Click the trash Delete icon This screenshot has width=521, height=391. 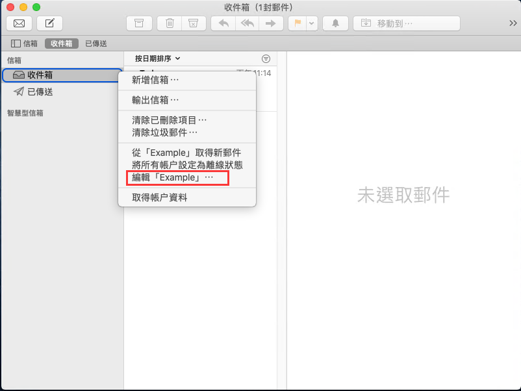click(170, 23)
